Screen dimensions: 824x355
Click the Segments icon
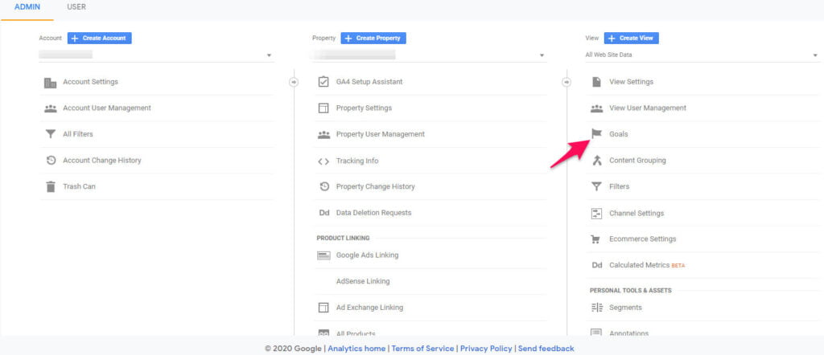[596, 308]
